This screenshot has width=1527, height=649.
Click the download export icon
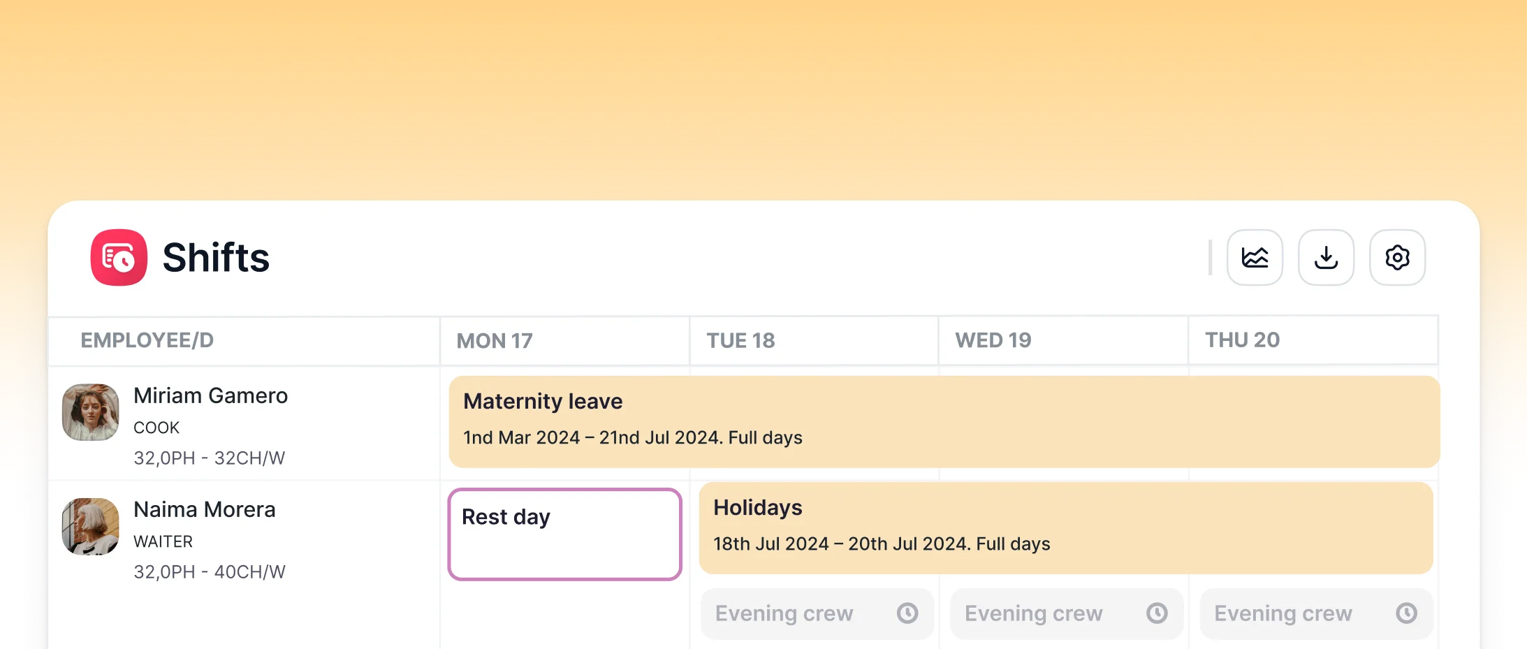coord(1326,257)
